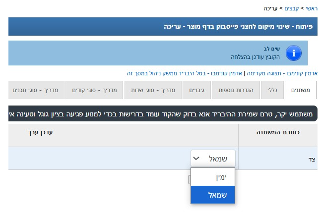Viewport: 320px width, 215px height.
Task: Open the שמאל side dropdown
Action: tap(213, 159)
